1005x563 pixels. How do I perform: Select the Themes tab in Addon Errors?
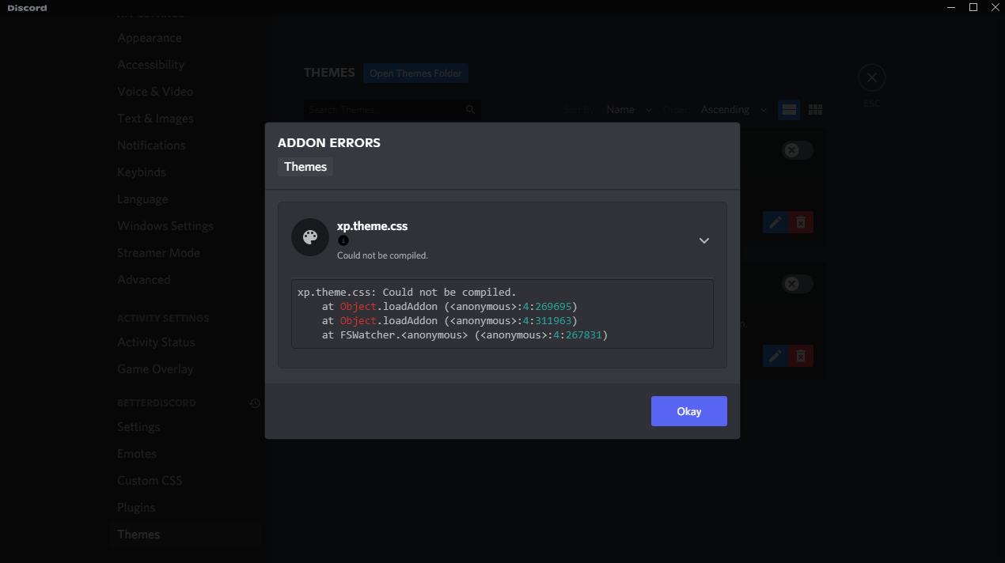(305, 167)
